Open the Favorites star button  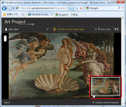coord(10,15)
